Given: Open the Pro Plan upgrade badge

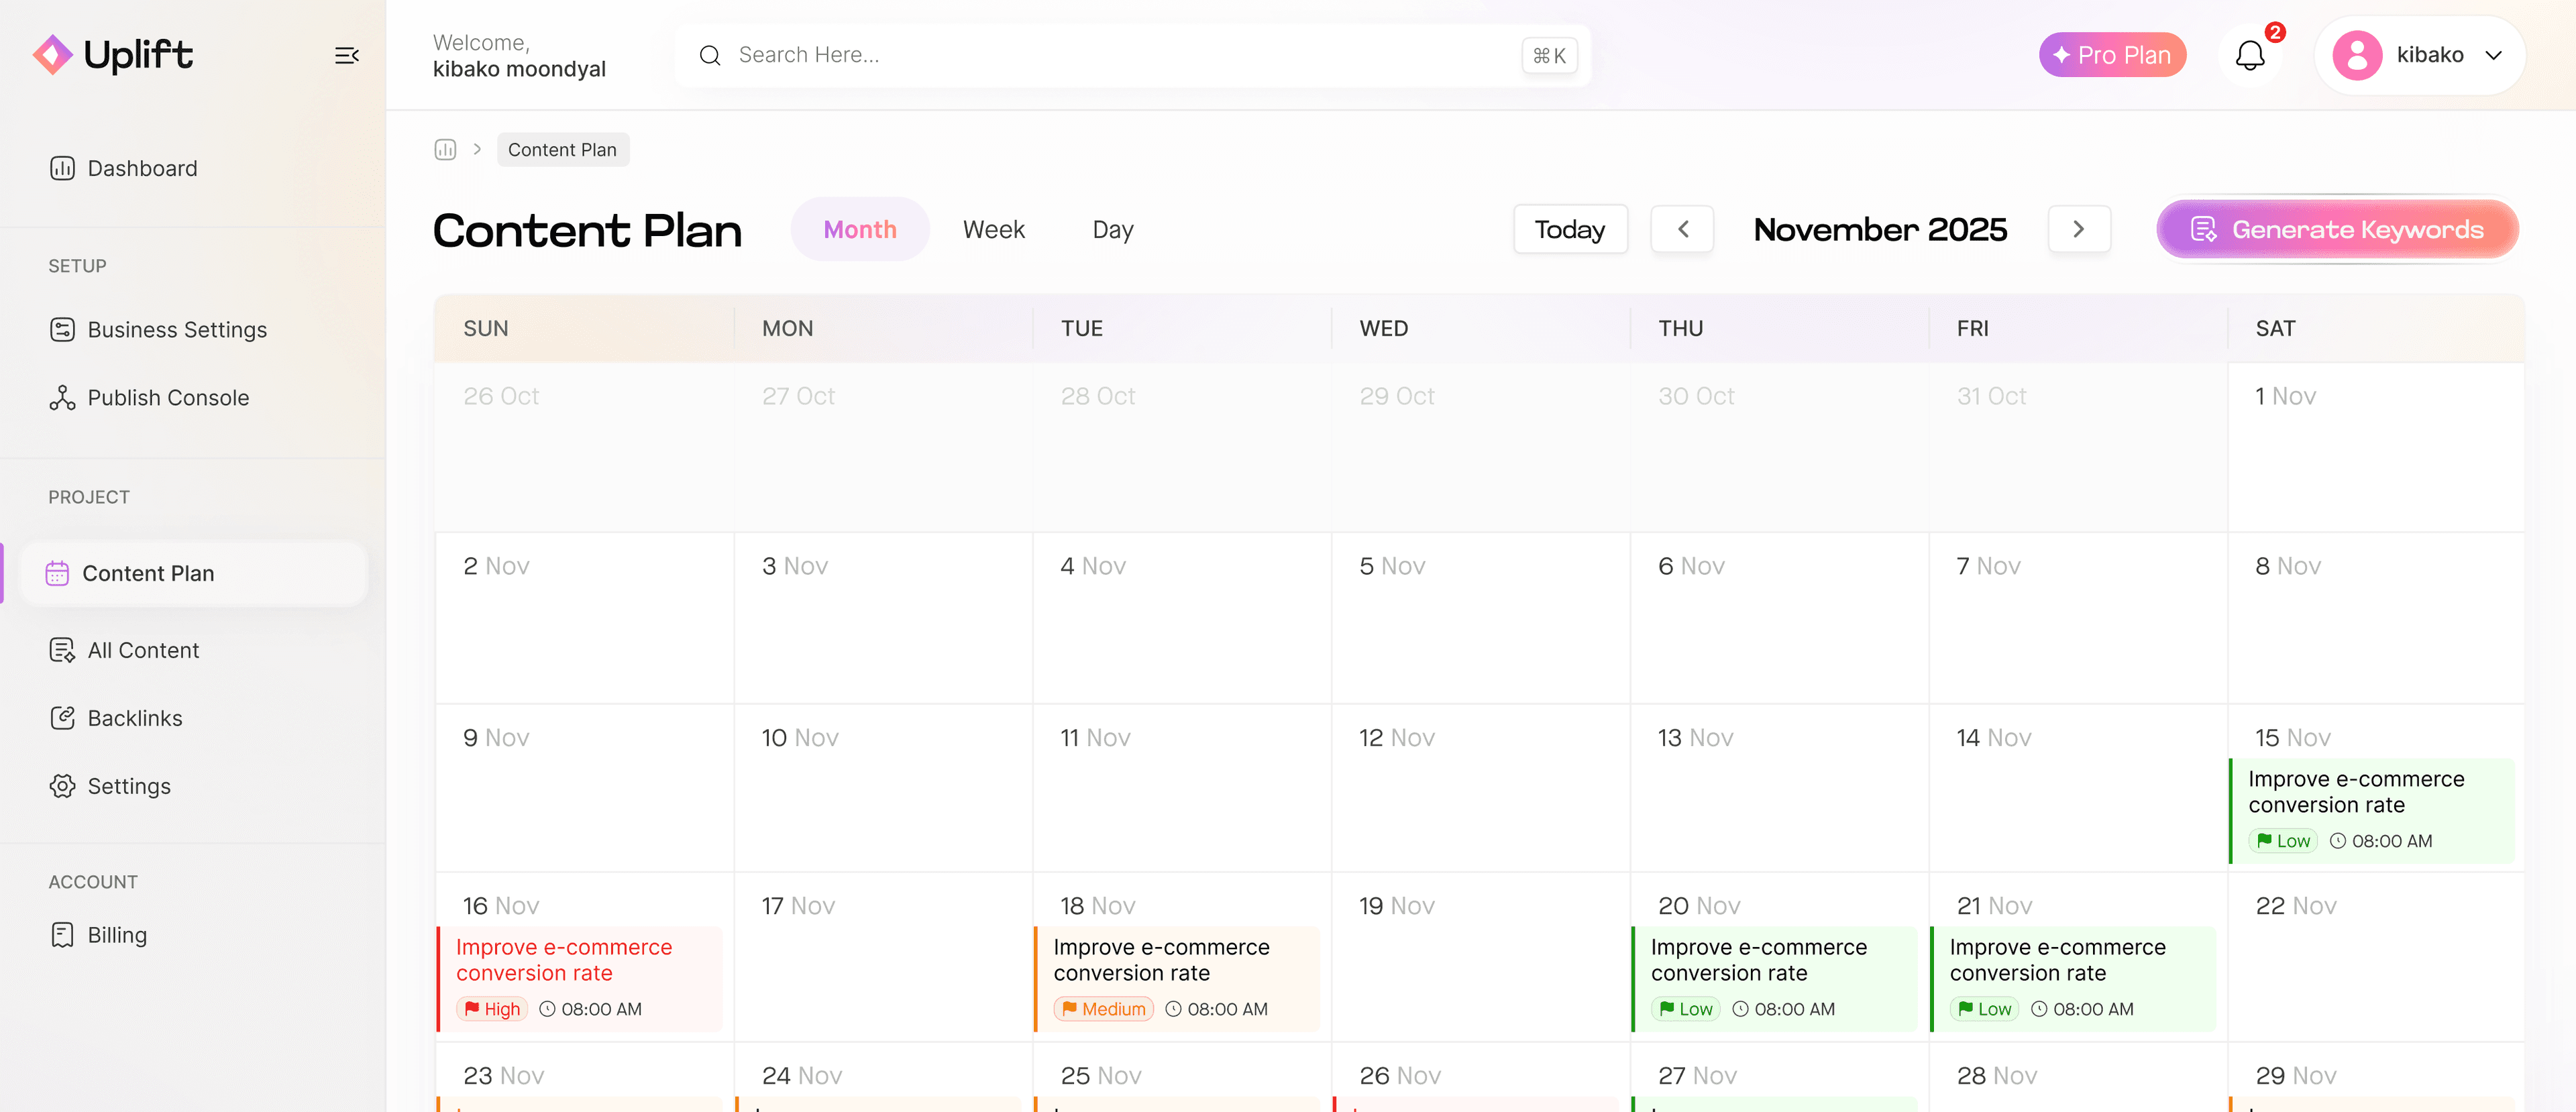Looking at the screenshot, I should (x=2112, y=55).
